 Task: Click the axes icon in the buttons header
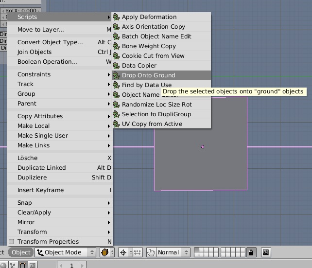[12, 265]
